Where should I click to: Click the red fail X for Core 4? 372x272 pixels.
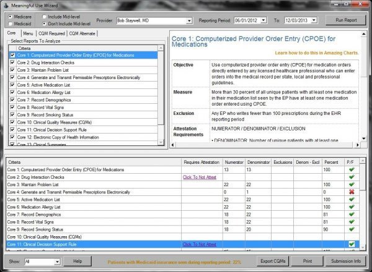pos(352,192)
